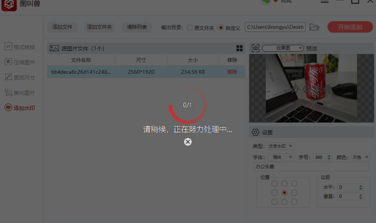
Task: Click the watermark preview image
Action: pyautogui.click(x=311, y=88)
